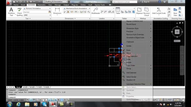Expand the Dimensions panel title
This screenshot has height=107, width=191.
click(70, 18)
